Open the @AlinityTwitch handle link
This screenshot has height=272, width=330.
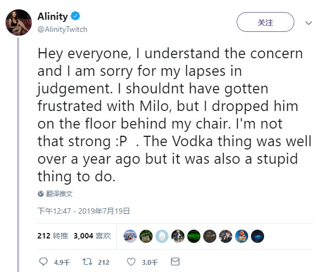pos(62,29)
